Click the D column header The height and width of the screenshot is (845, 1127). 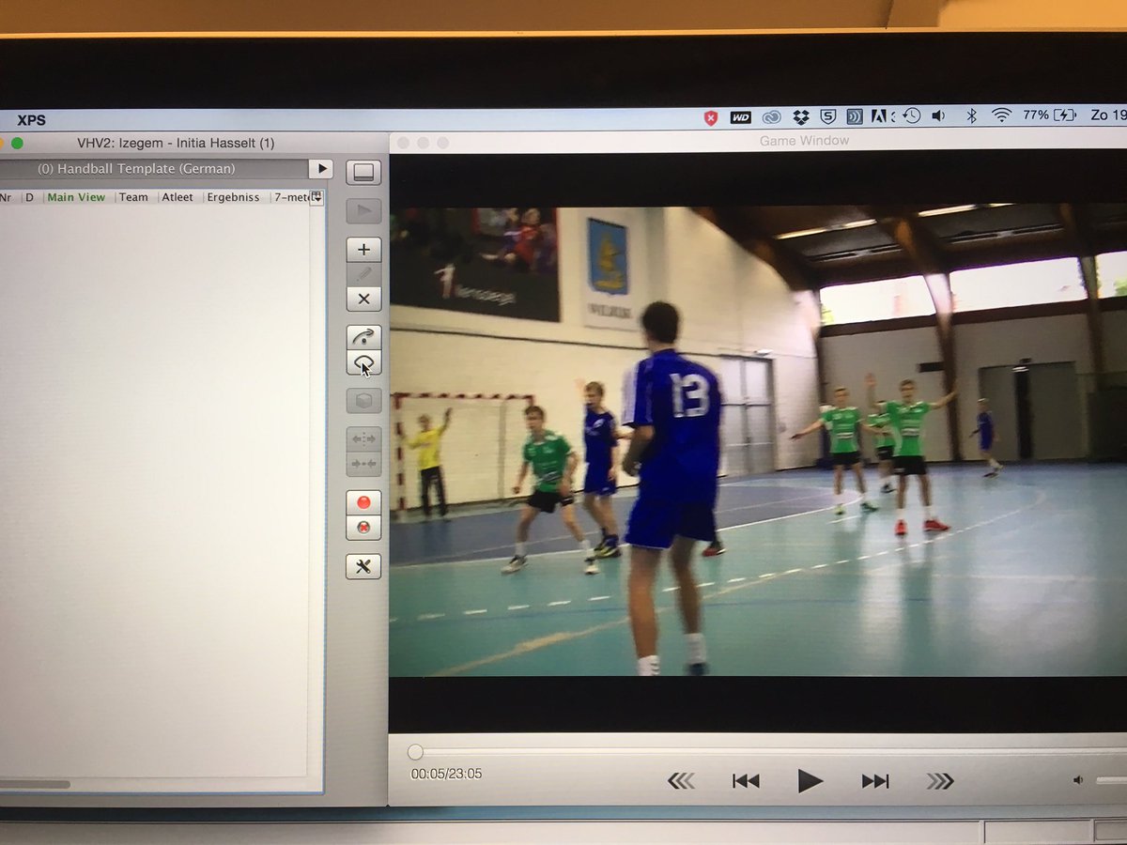pos(29,197)
